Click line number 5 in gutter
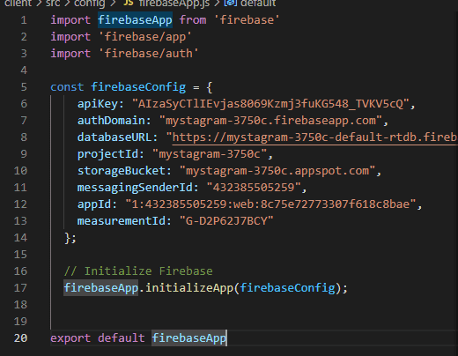 click(x=24, y=87)
